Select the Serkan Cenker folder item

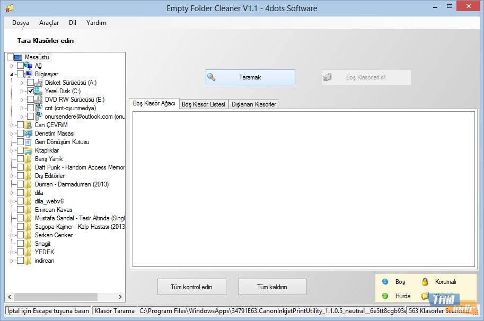54,235
